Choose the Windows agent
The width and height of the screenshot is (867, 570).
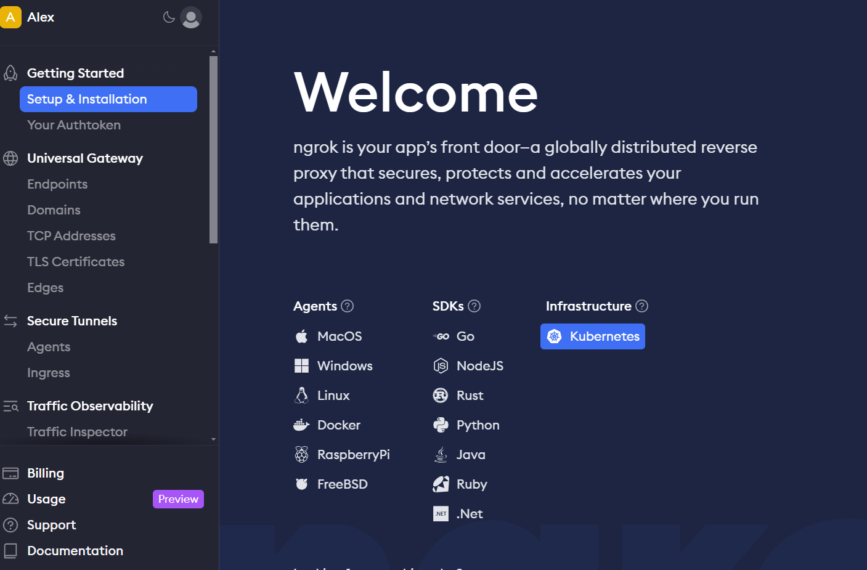pos(345,366)
